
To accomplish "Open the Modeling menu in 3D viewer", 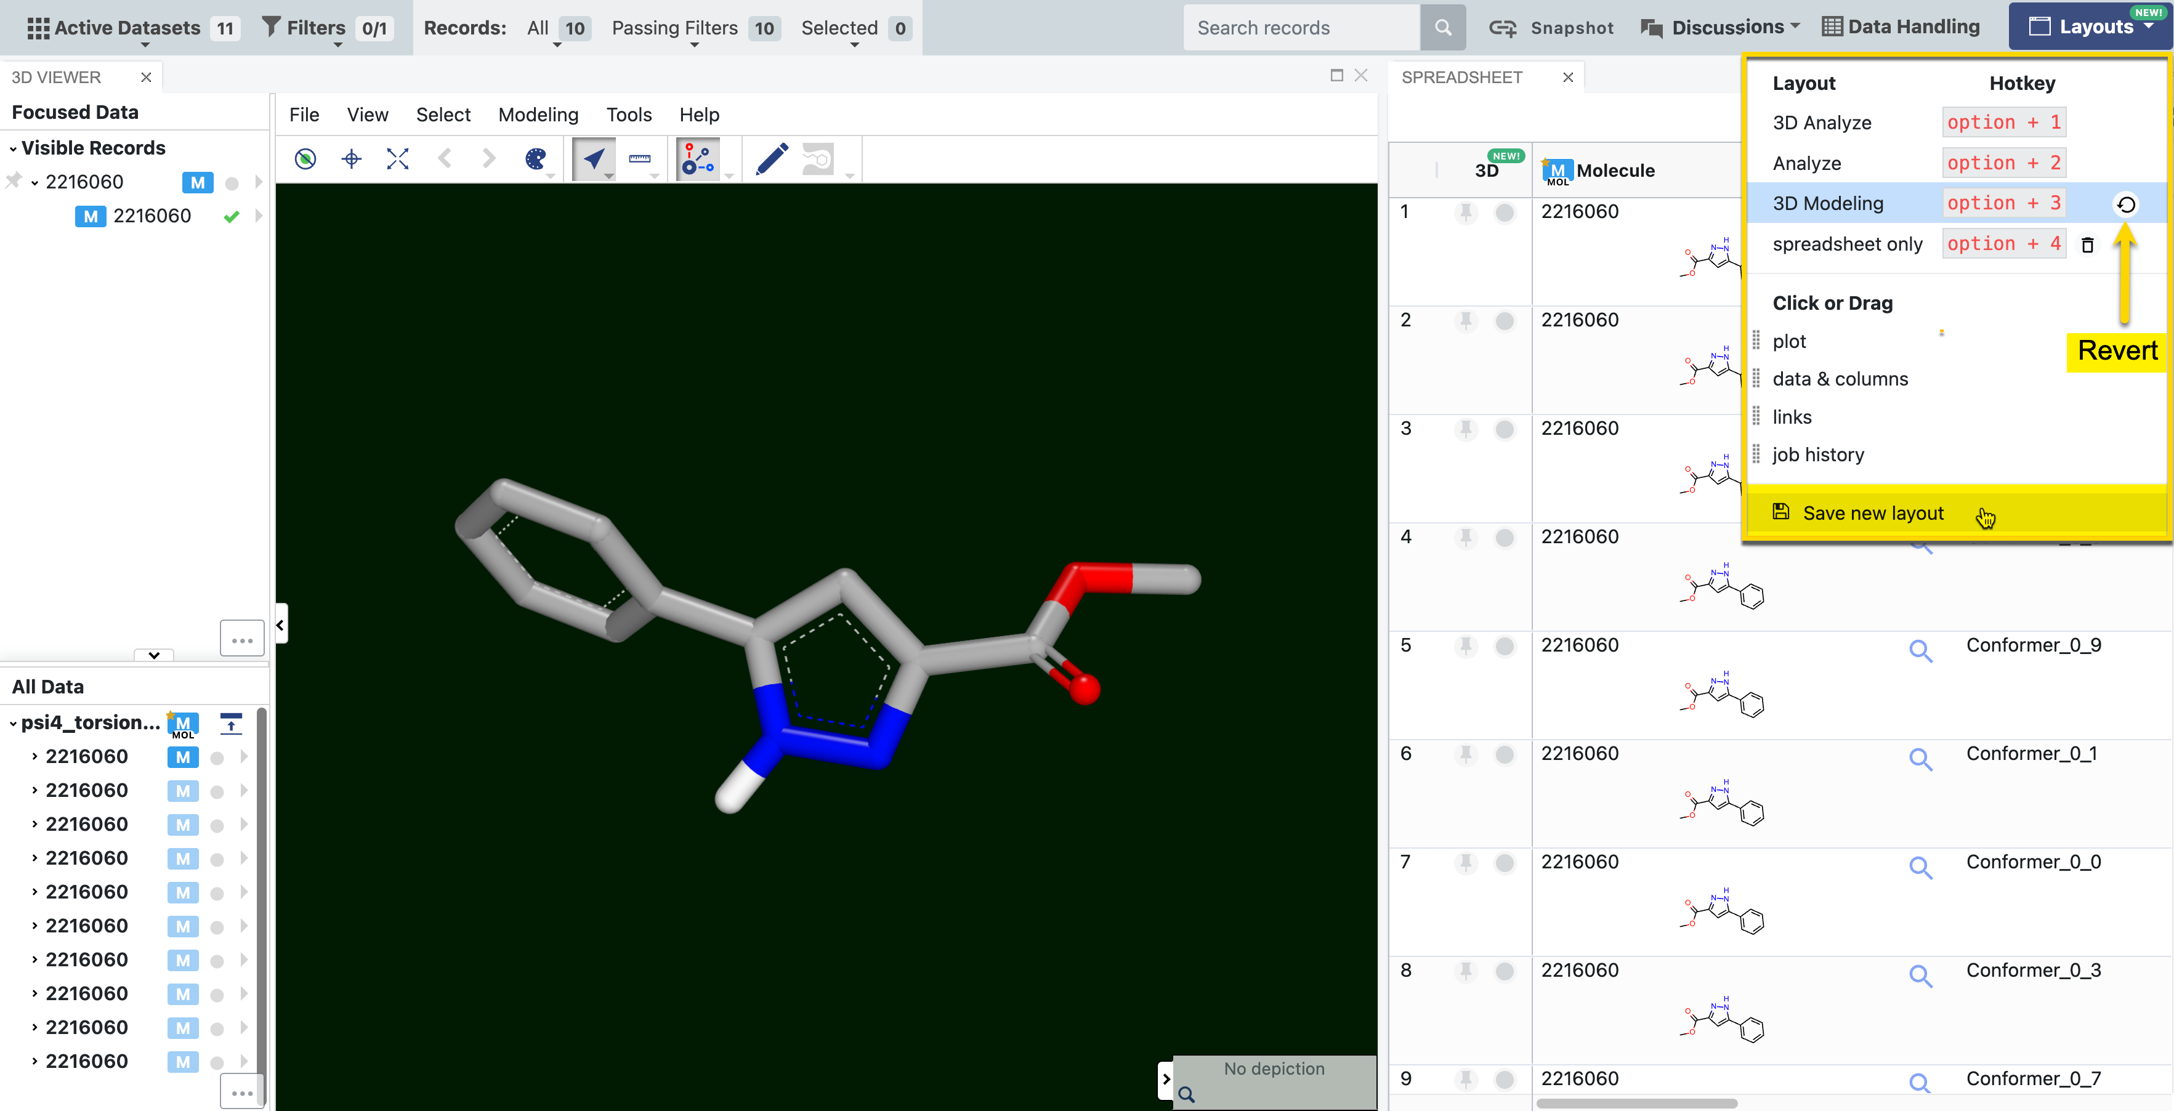I will pos(538,115).
